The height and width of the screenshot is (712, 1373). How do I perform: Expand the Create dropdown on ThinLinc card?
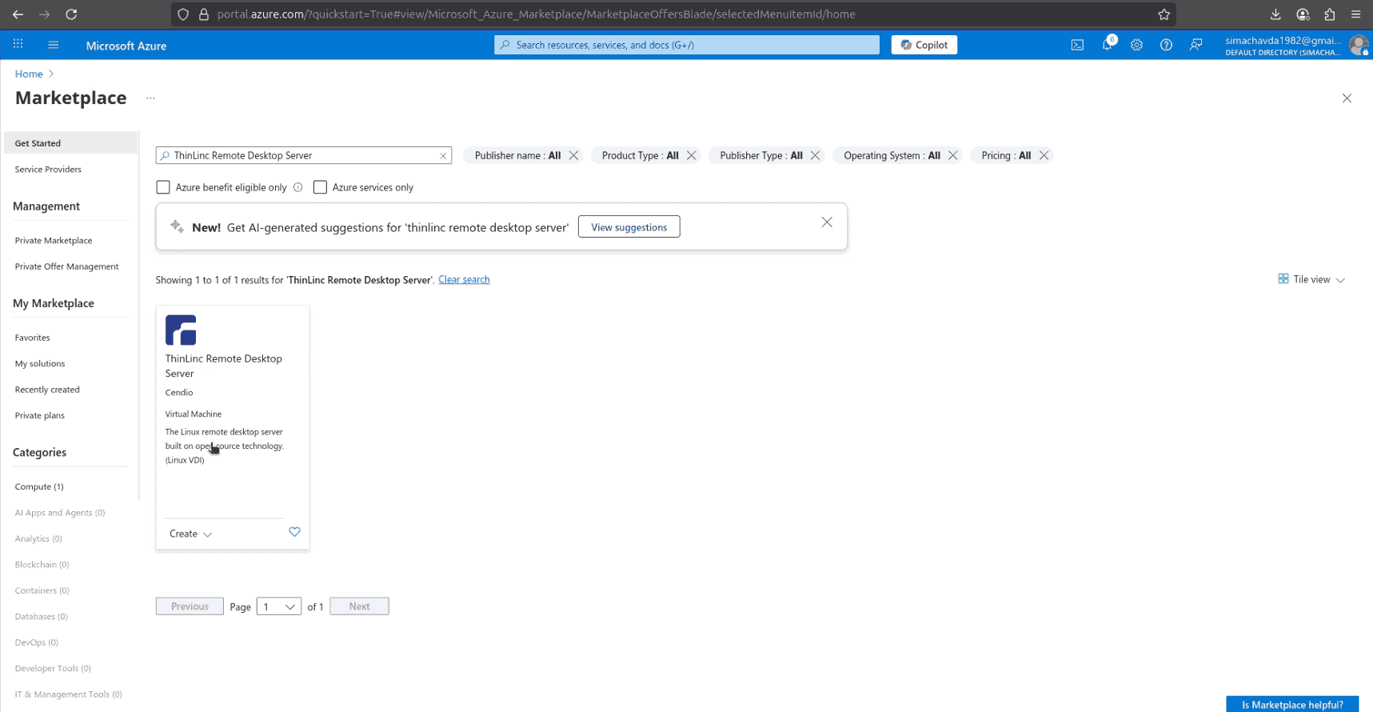pyautogui.click(x=190, y=534)
